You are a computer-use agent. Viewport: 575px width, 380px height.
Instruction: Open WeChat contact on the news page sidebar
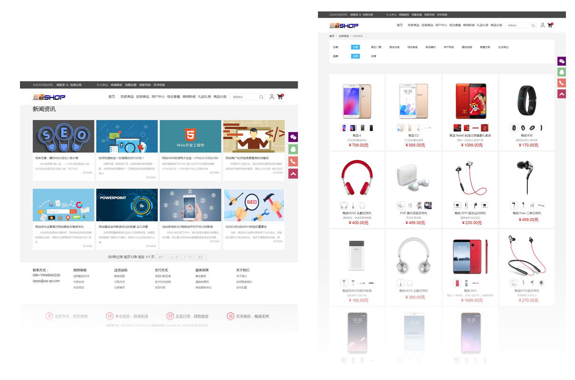(x=293, y=137)
